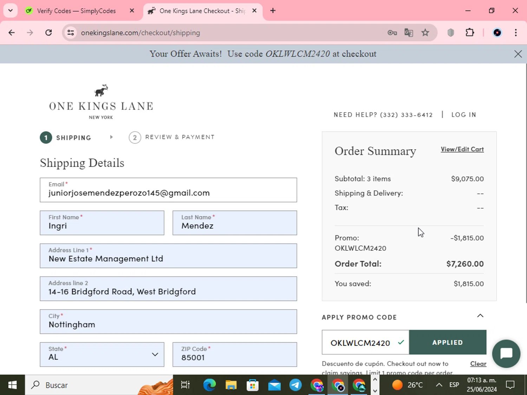Image resolution: width=527 pixels, height=395 pixels.
Task: Open Task View in taskbar
Action: (x=185, y=385)
